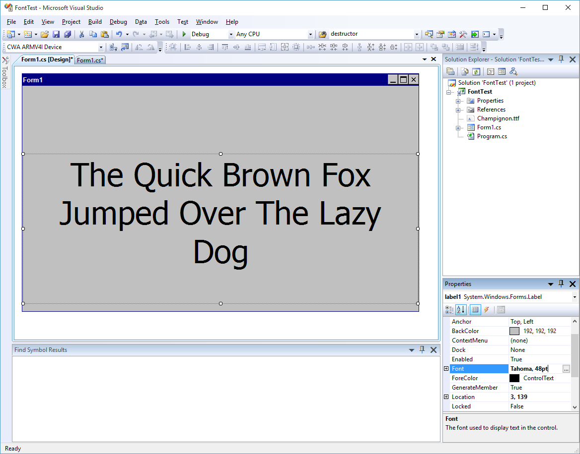Click the Undo arrow icon

(119, 34)
